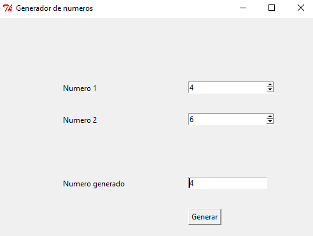Click the "Numero 1" label
Screen dimensions: 313x236
[80, 88]
